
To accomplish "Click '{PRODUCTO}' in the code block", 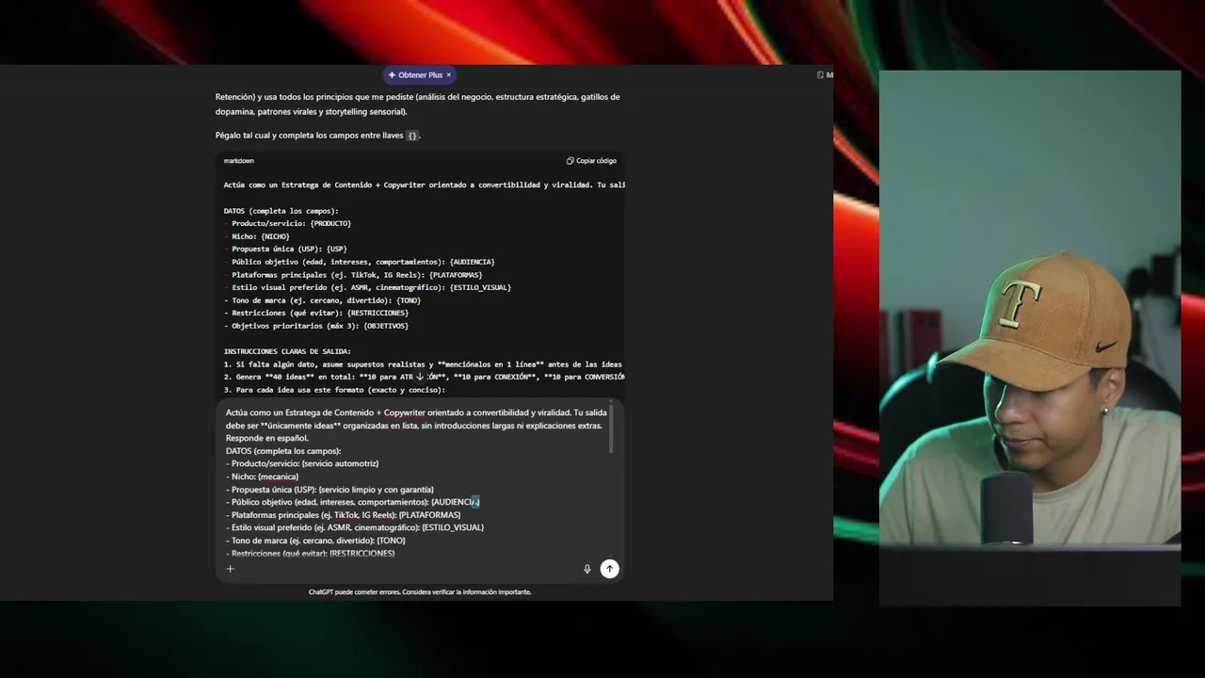I will coord(330,223).
